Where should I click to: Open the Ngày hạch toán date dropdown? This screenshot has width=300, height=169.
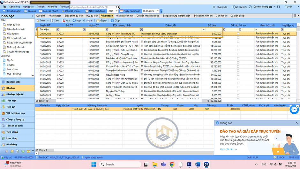click(x=158, y=11)
